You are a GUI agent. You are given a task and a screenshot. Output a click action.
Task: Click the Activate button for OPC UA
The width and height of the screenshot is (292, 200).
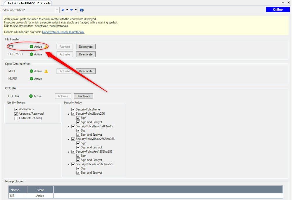click(63, 96)
